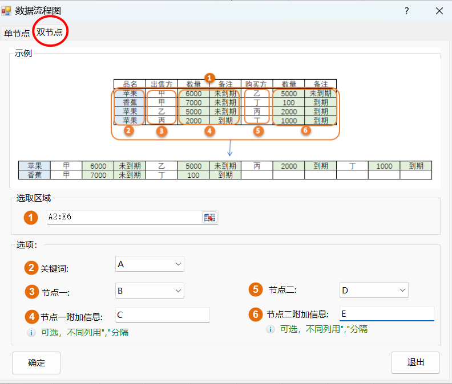The image size is (452, 384).
Task: Click the 退出 button
Action: click(415, 362)
